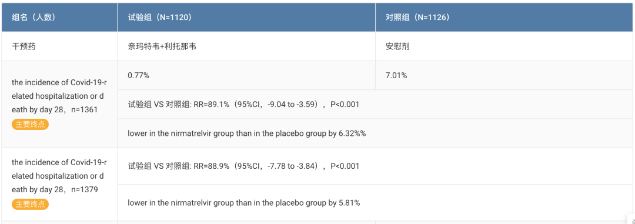This screenshot has width=635, height=224.
Task: Click the RR=88.9% comparison text
Action: (243, 166)
